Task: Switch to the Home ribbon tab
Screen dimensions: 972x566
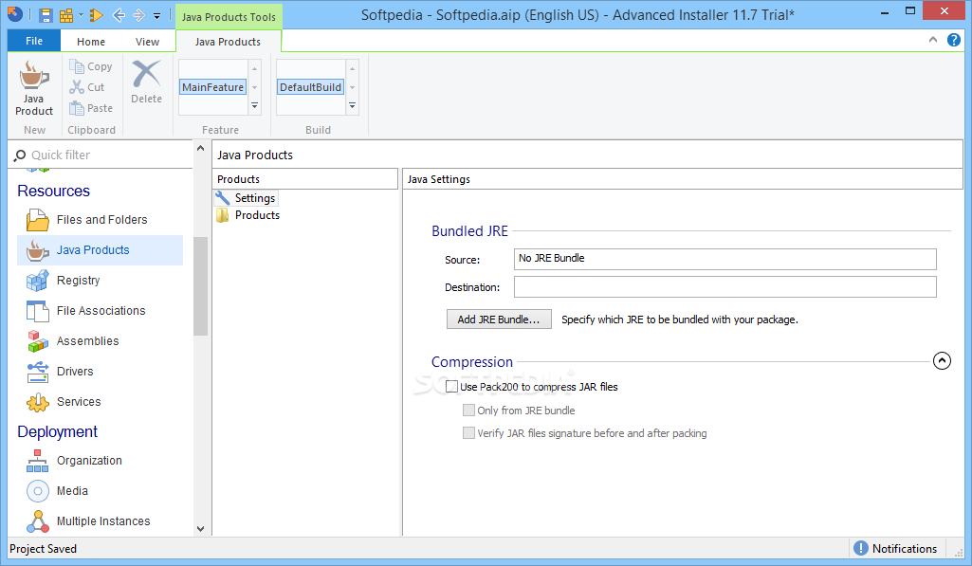Action: click(x=91, y=42)
